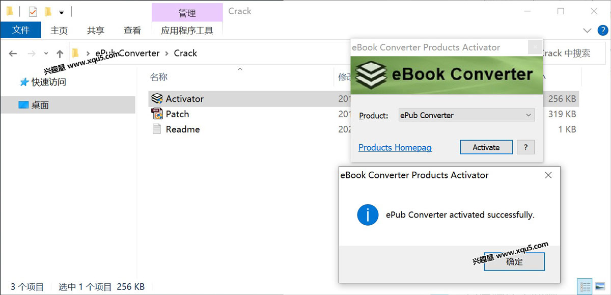
Task: Click the question mark help button
Action: (x=525, y=147)
